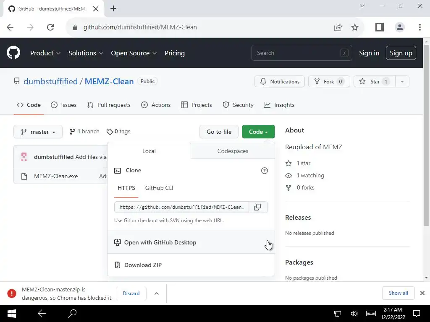Image resolution: width=430 pixels, height=322 pixels.
Task: Click the MEMZ-Clean.exe file icon
Action: [24, 177]
